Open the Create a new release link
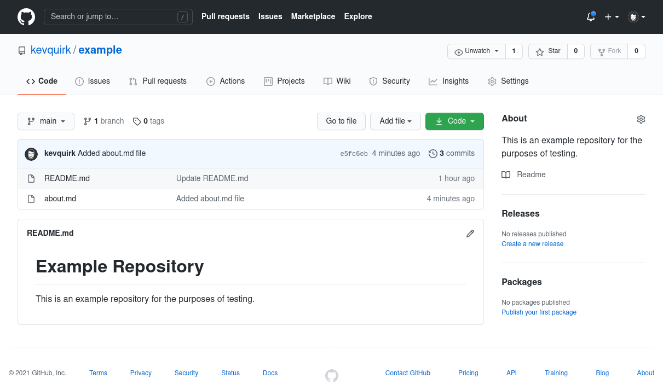 pos(532,243)
